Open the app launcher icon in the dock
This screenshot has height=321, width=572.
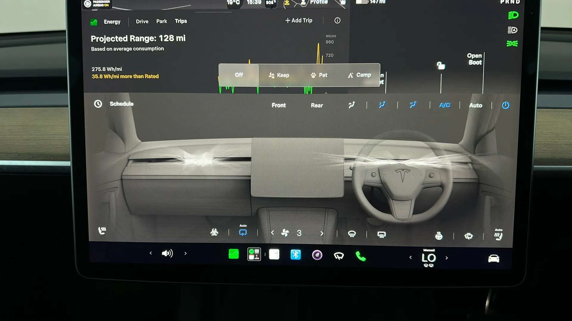coord(254,254)
